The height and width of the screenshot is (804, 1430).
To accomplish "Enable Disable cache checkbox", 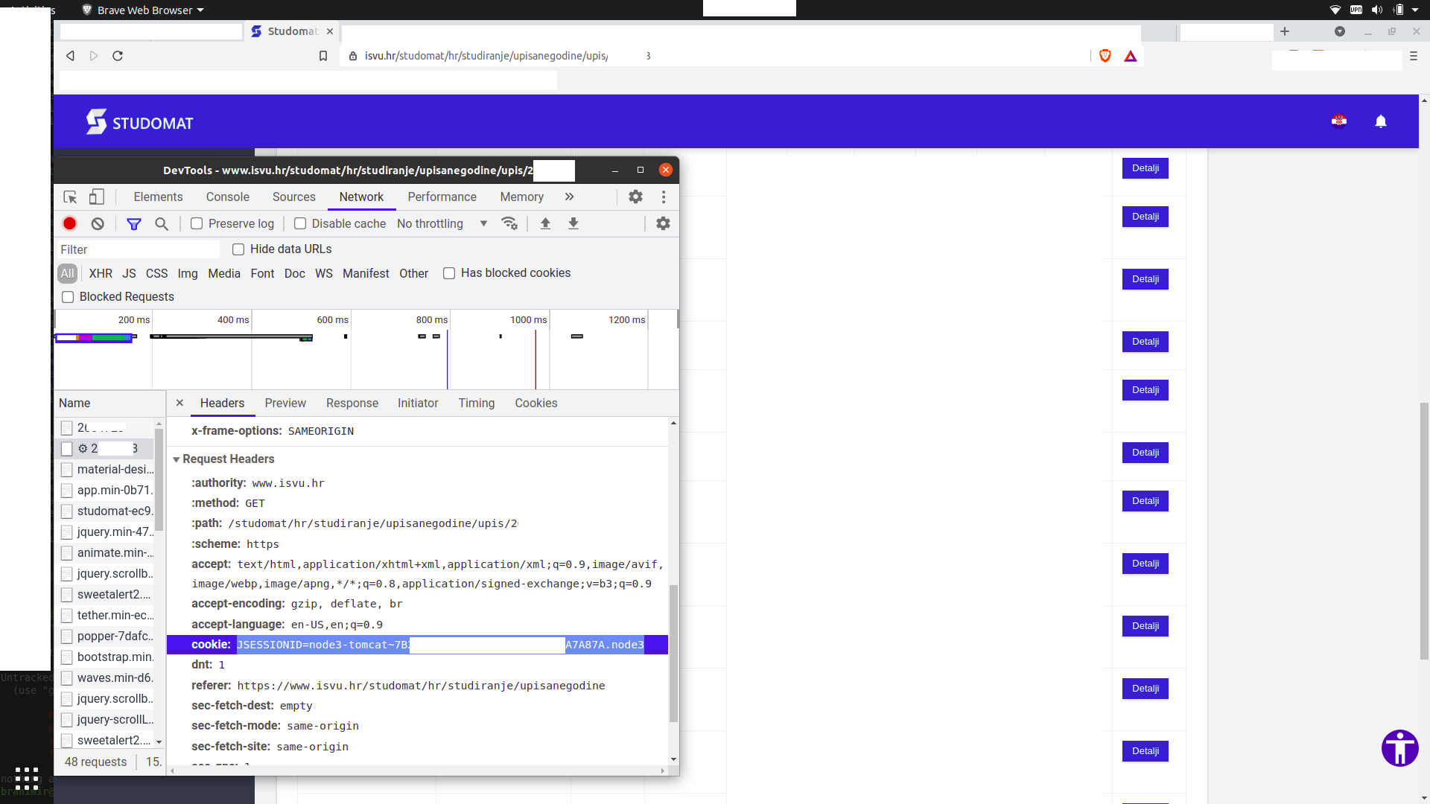I will 299,223.
